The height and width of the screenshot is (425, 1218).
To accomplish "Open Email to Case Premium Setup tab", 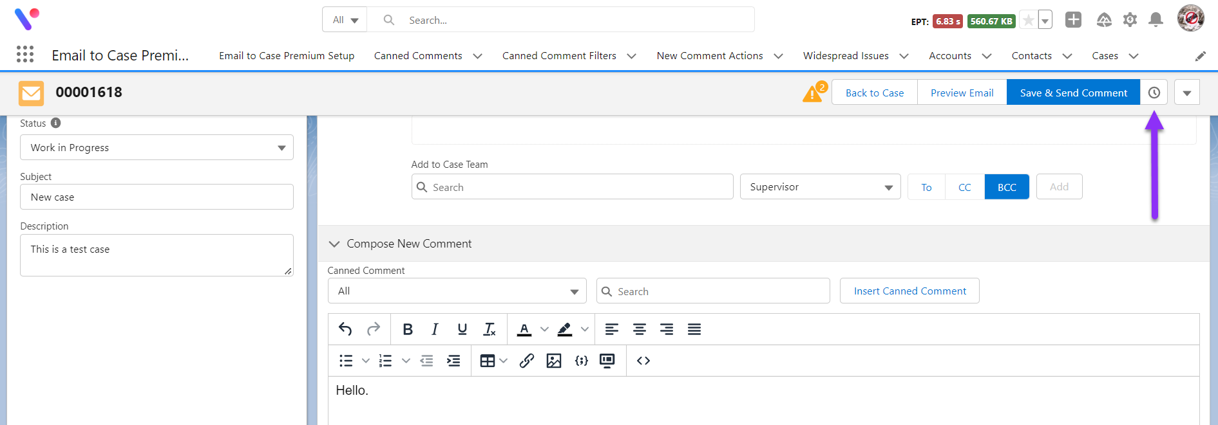I will pyautogui.click(x=287, y=56).
